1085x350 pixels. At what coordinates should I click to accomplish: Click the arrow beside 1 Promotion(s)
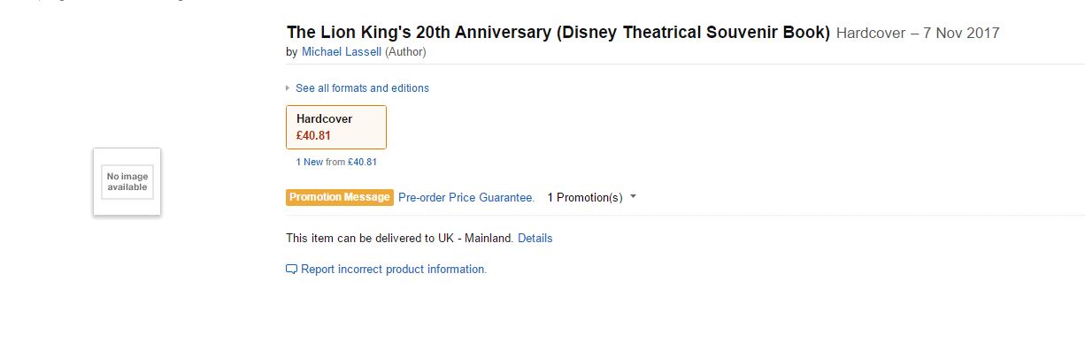(x=633, y=197)
